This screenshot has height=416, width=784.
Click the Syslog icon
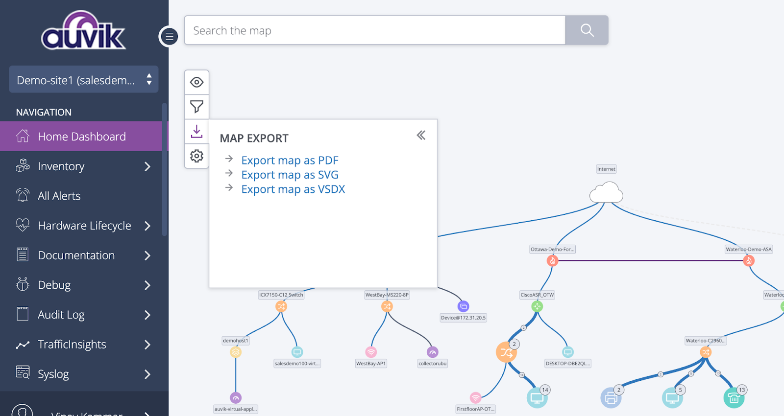tap(23, 372)
